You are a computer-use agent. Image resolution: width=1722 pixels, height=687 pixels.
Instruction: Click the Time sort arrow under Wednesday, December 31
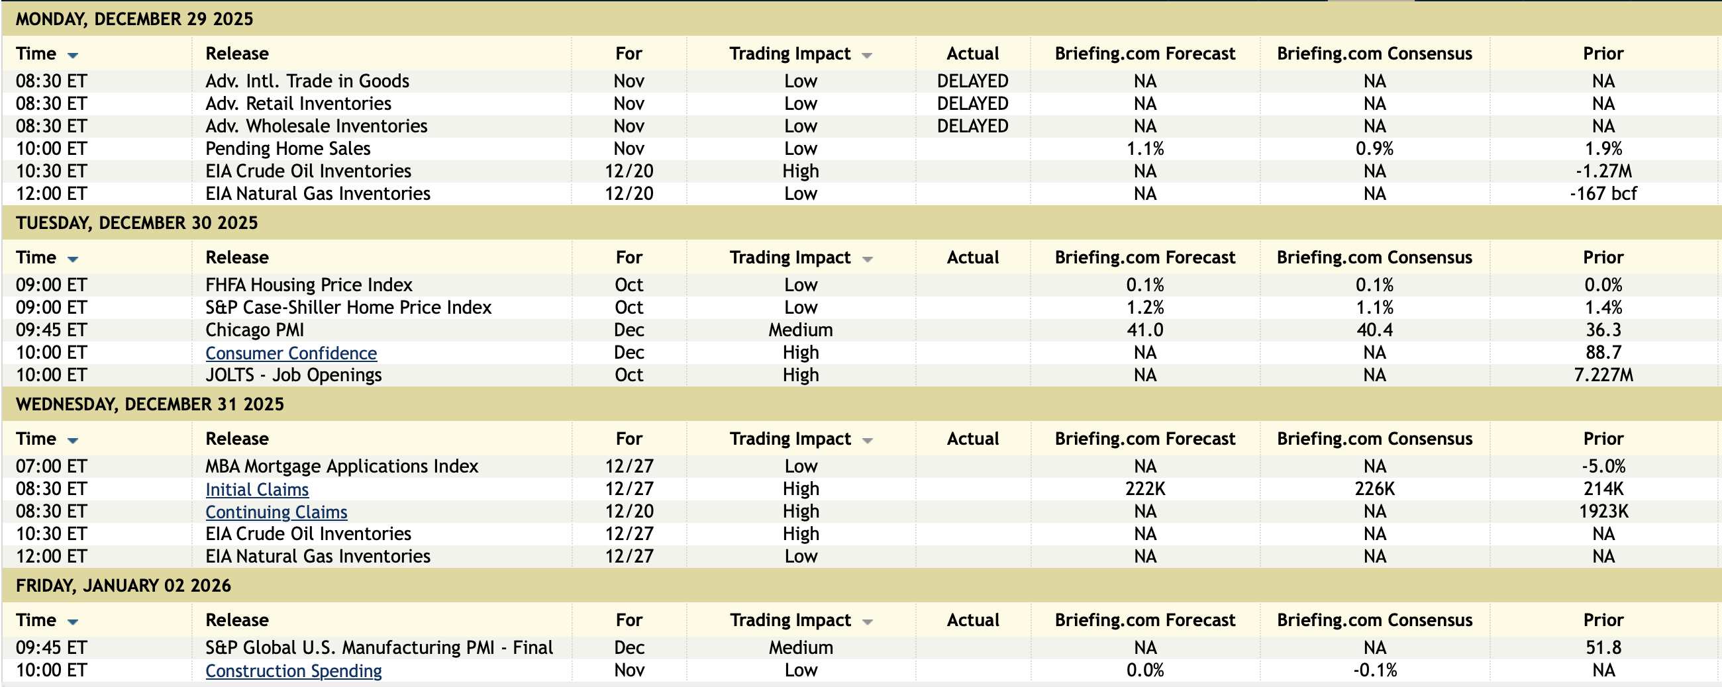[73, 440]
